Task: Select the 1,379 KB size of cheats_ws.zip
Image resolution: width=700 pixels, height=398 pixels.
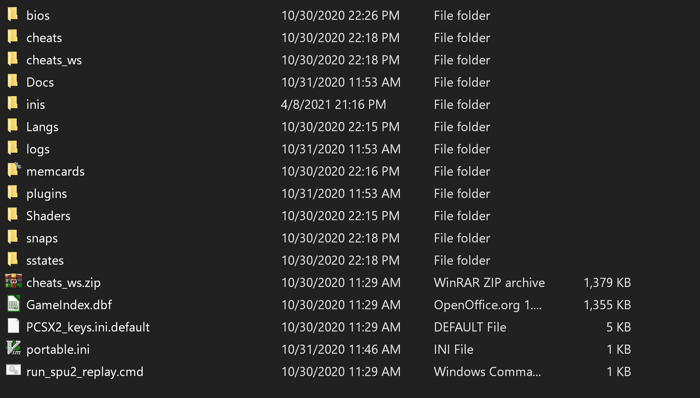Action: click(607, 282)
